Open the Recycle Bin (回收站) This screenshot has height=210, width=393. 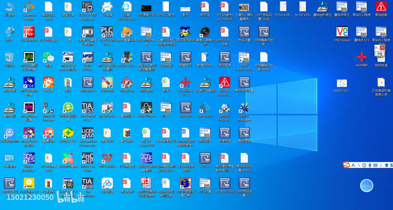point(9,58)
